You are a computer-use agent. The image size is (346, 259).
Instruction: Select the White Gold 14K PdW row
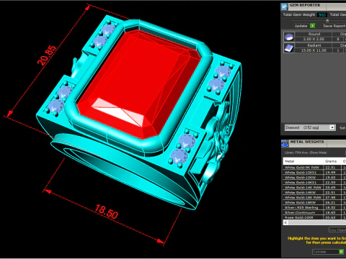[x=314, y=188]
